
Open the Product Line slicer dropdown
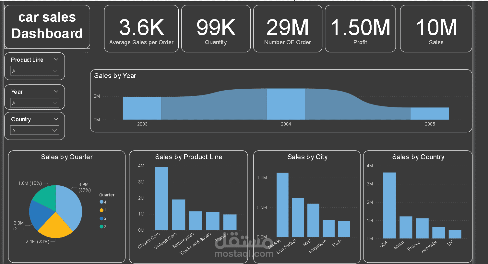pyautogui.click(x=35, y=71)
